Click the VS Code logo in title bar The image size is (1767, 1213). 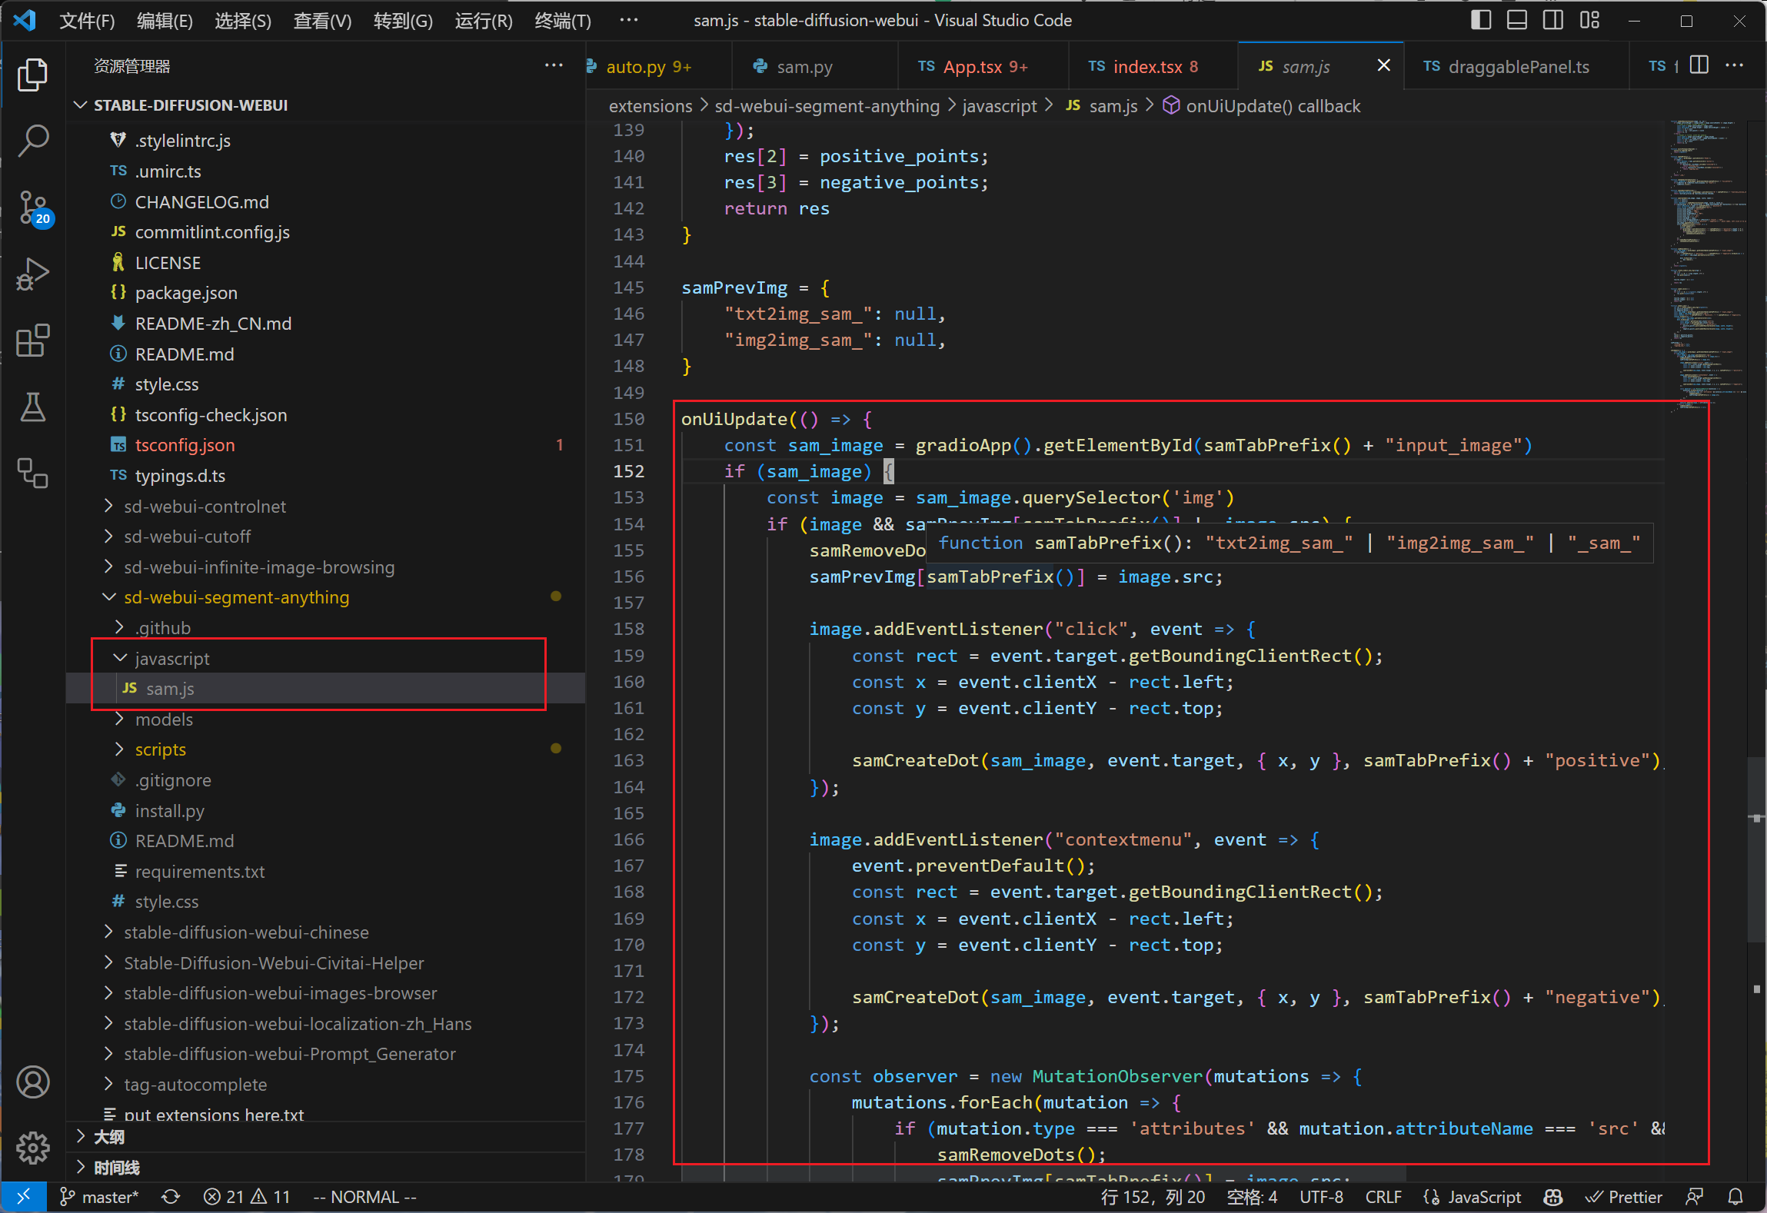(25, 20)
